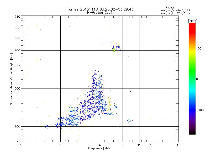This screenshot has width=210, height=158.
Task: Click the colorbar tick label '-100'
Action: point(200,110)
